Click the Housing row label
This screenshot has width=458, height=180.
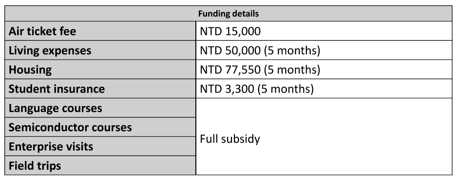pos(30,70)
